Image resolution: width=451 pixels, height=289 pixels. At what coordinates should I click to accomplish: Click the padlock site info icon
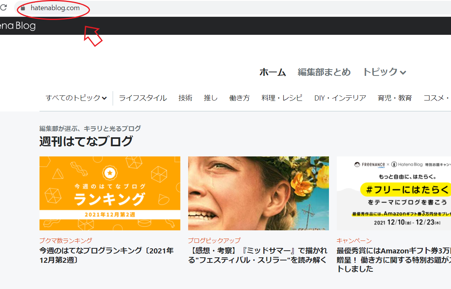click(x=23, y=8)
